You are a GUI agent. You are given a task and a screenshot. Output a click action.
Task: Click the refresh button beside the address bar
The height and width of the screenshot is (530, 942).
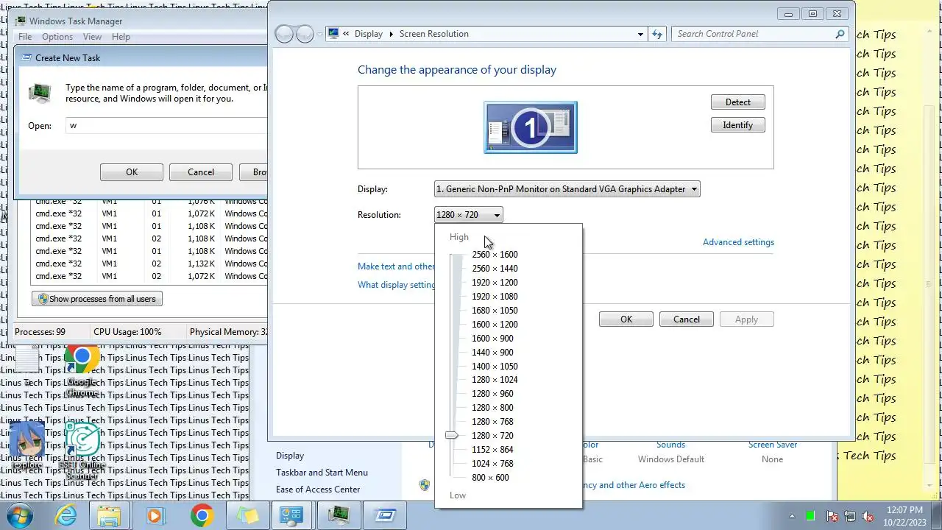tap(657, 34)
